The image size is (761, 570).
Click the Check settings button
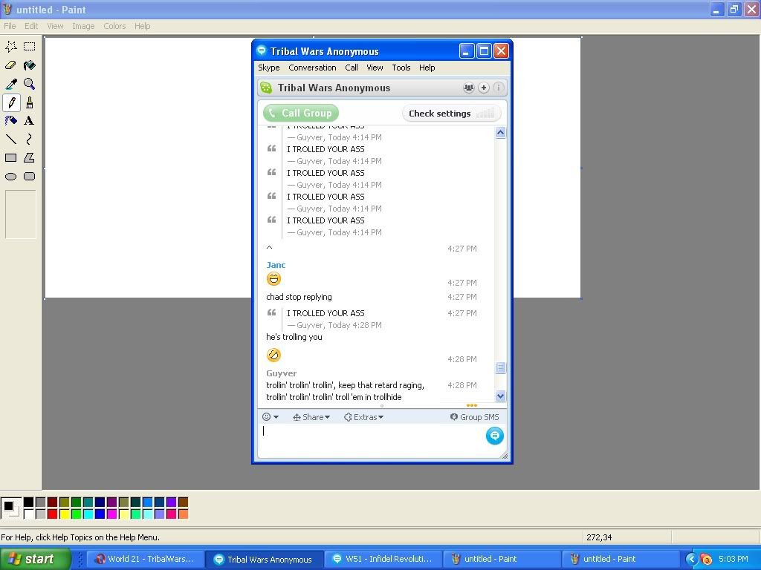[451, 114]
